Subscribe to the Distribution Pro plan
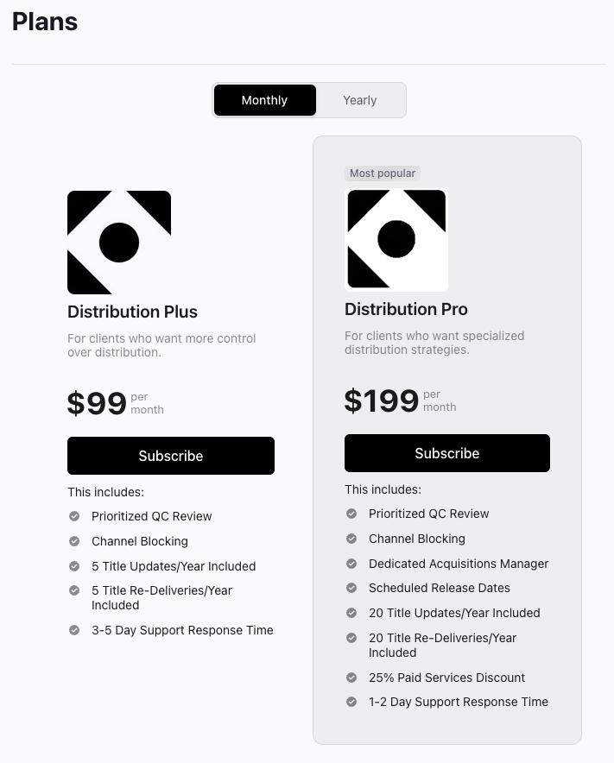 446,452
